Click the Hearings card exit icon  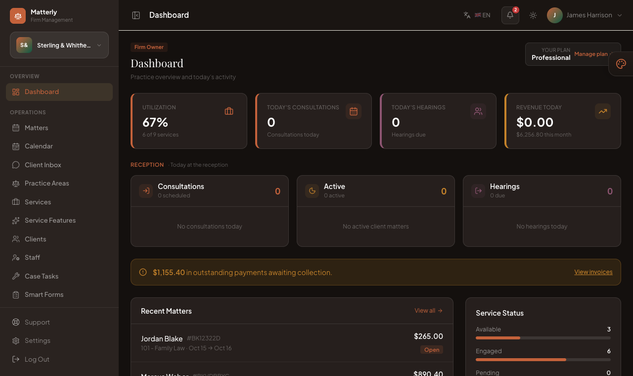click(x=478, y=191)
